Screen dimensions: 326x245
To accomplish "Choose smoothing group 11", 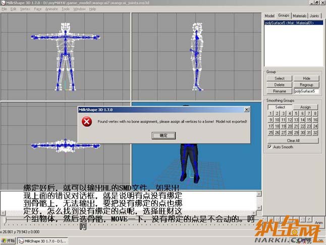I will [283, 120].
